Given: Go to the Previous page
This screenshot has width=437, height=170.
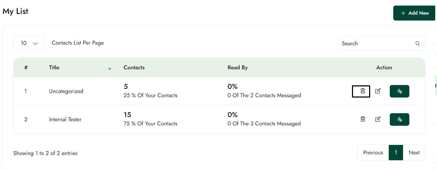Looking at the screenshot, I should pyautogui.click(x=373, y=153).
